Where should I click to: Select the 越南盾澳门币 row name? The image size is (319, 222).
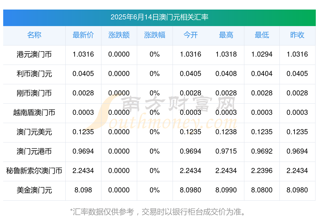pyautogui.click(x=34, y=112)
